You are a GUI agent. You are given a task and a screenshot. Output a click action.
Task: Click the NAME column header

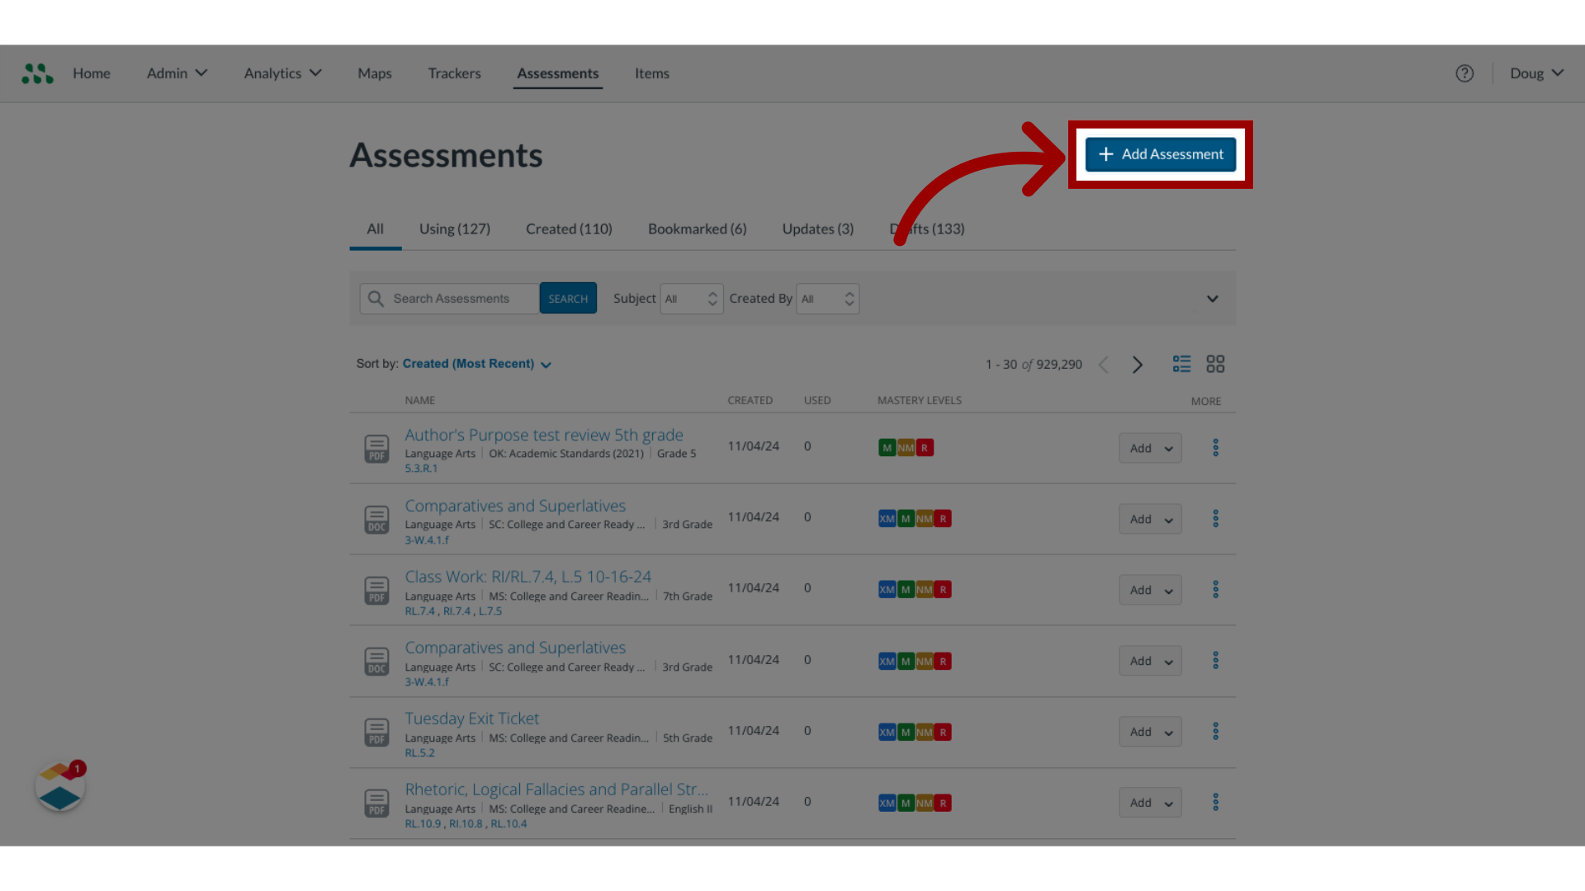point(420,401)
